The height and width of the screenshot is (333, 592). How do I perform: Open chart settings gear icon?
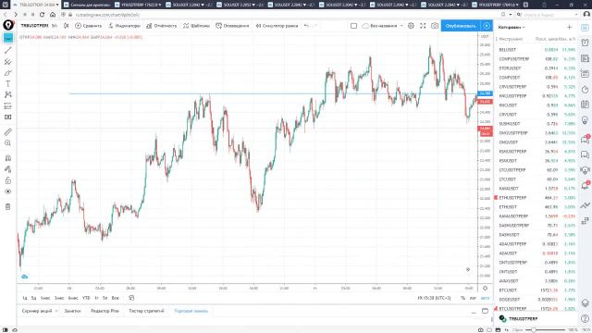pos(411,26)
